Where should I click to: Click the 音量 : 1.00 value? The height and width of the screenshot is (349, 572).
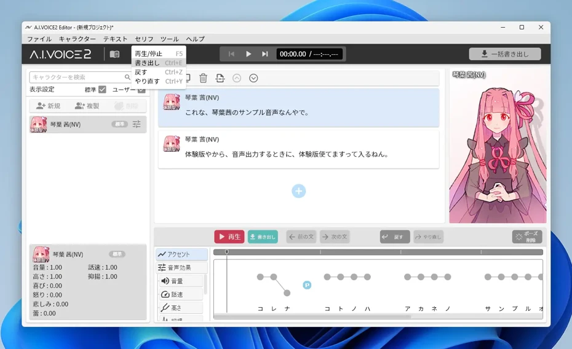47,267
